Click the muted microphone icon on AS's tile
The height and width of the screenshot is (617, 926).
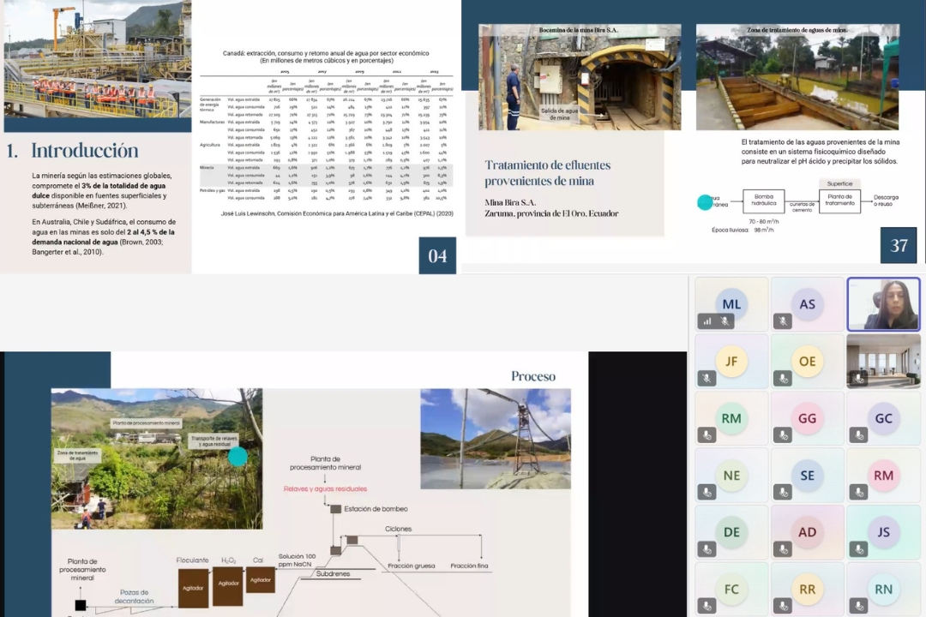tap(783, 321)
